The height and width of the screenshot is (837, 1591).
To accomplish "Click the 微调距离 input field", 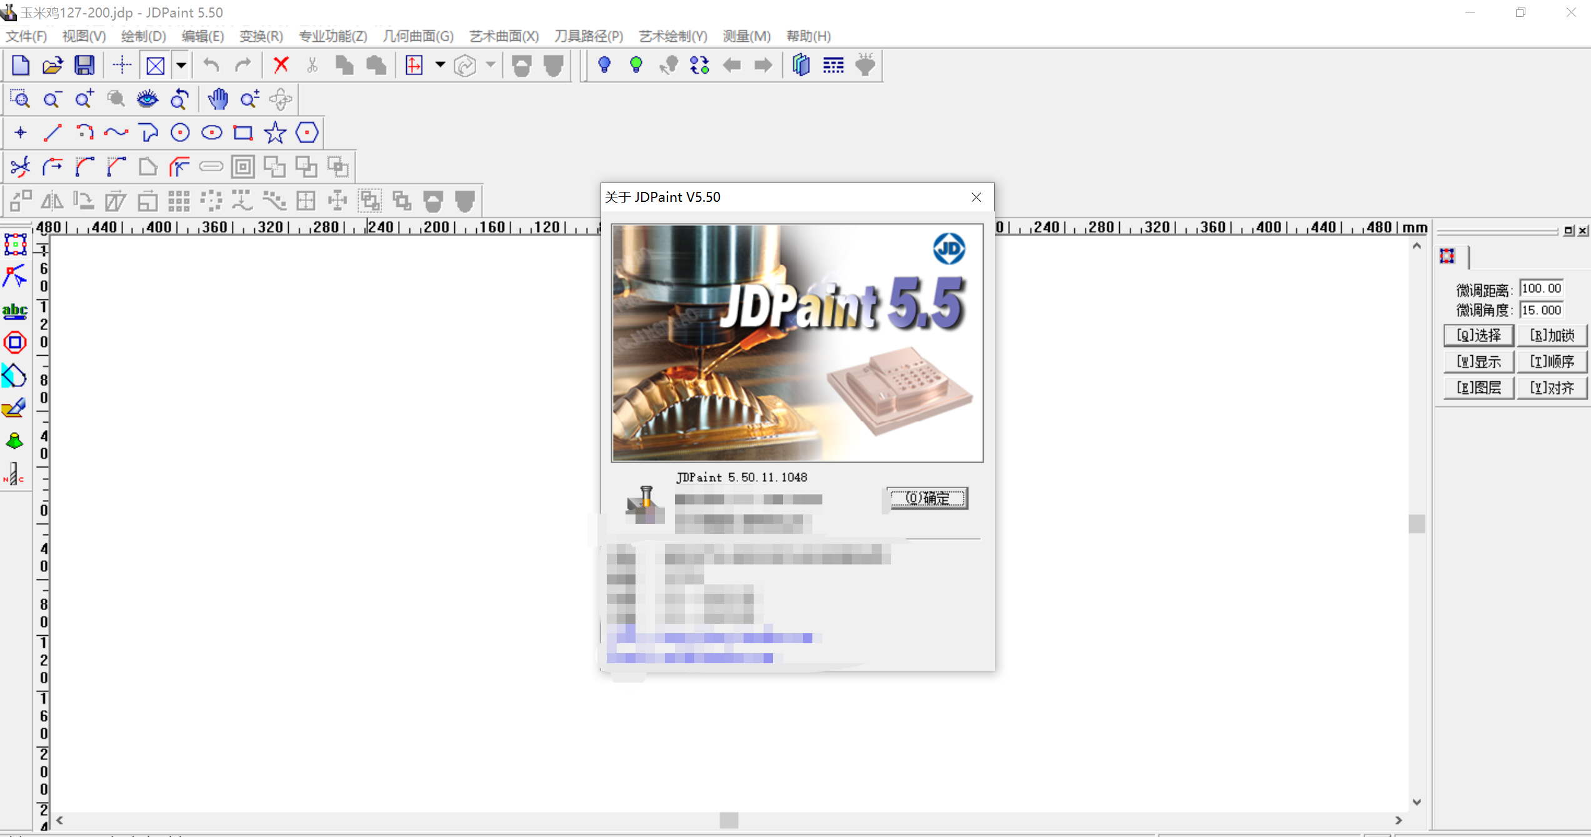I will point(1541,288).
